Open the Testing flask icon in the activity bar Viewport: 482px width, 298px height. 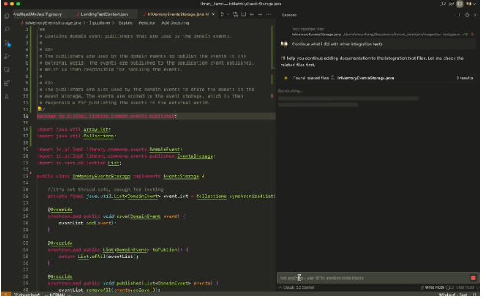point(7,97)
